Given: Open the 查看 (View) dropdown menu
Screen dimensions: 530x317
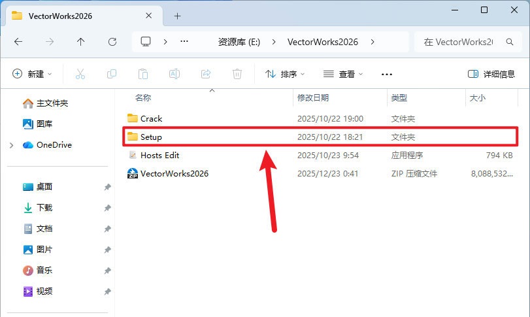Looking at the screenshot, I should [x=343, y=74].
